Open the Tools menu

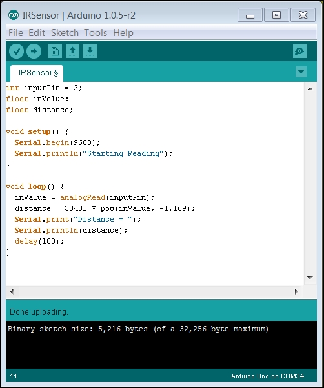click(96, 33)
